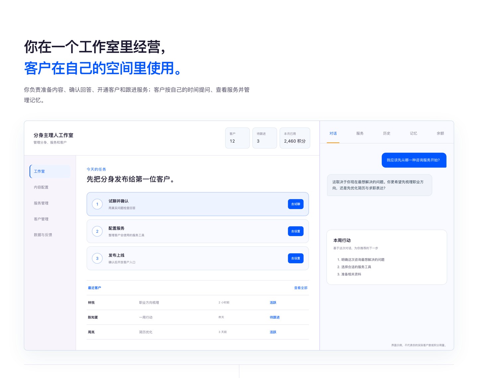Select step 3 circle for 发布上线
Viewport: 478px width, 378px height.
coord(97,258)
